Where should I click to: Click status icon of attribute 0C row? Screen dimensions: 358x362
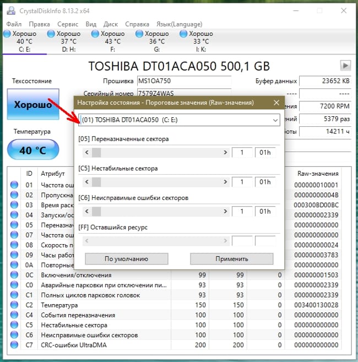(x=14, y=275)
